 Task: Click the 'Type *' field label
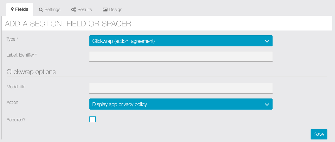point(12,39)
